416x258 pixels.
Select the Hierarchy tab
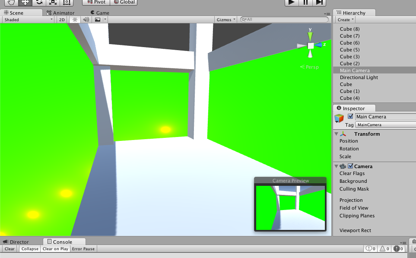click(354, 13)
